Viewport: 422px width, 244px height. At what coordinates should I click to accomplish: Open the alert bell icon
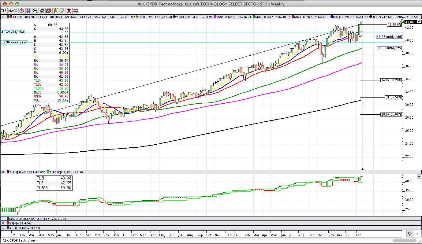[55, 11]
